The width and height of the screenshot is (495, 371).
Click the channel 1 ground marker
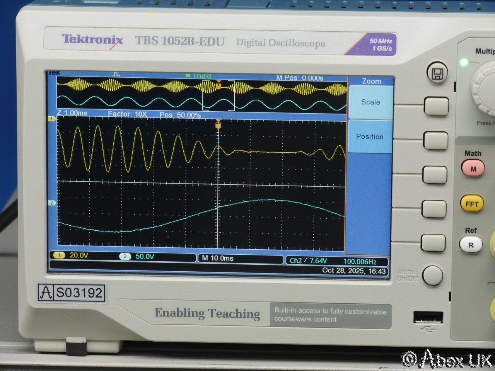[x=52, y=119]
